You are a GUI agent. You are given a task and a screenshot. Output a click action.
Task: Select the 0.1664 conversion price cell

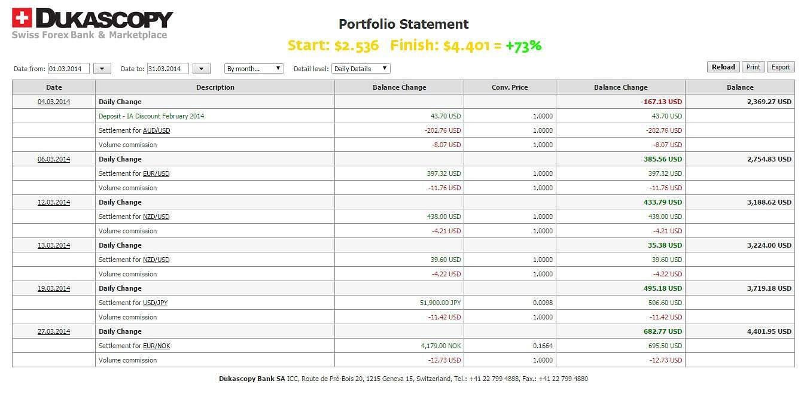pyautogui.click(x=510, y=346)
